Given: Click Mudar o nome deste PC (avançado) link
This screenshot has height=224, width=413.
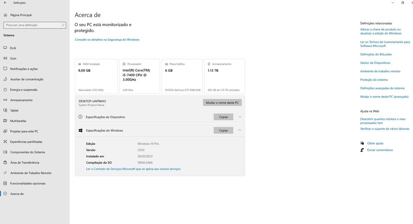Looking at the screenshot, I should coord(384,97).
